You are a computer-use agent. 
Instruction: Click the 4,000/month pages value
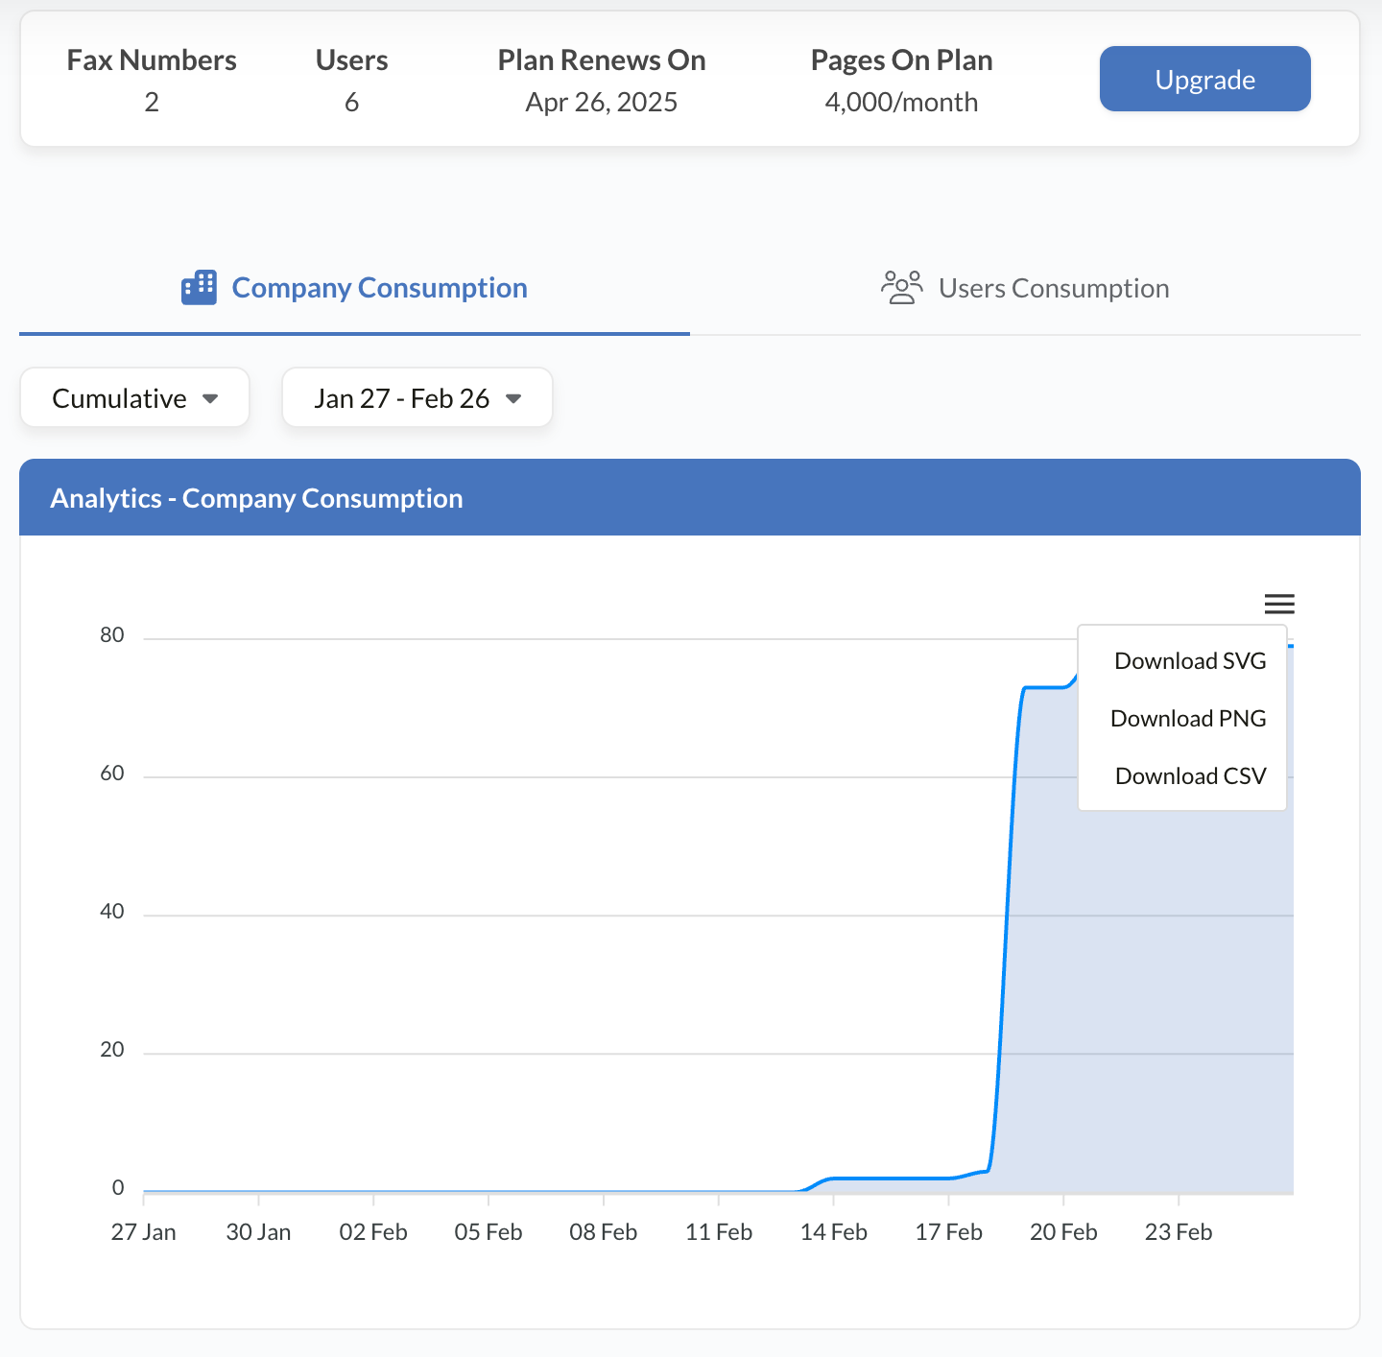coord(901,103)
